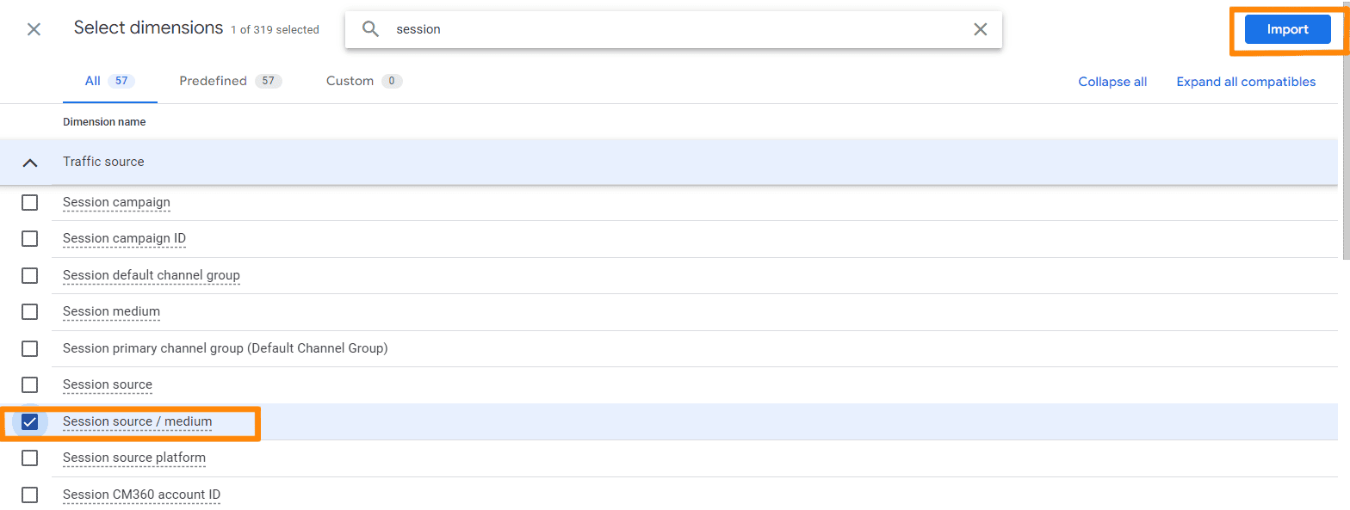Click the Session source / medium label
Screen dimensions: 1350x510
(137, 421)
